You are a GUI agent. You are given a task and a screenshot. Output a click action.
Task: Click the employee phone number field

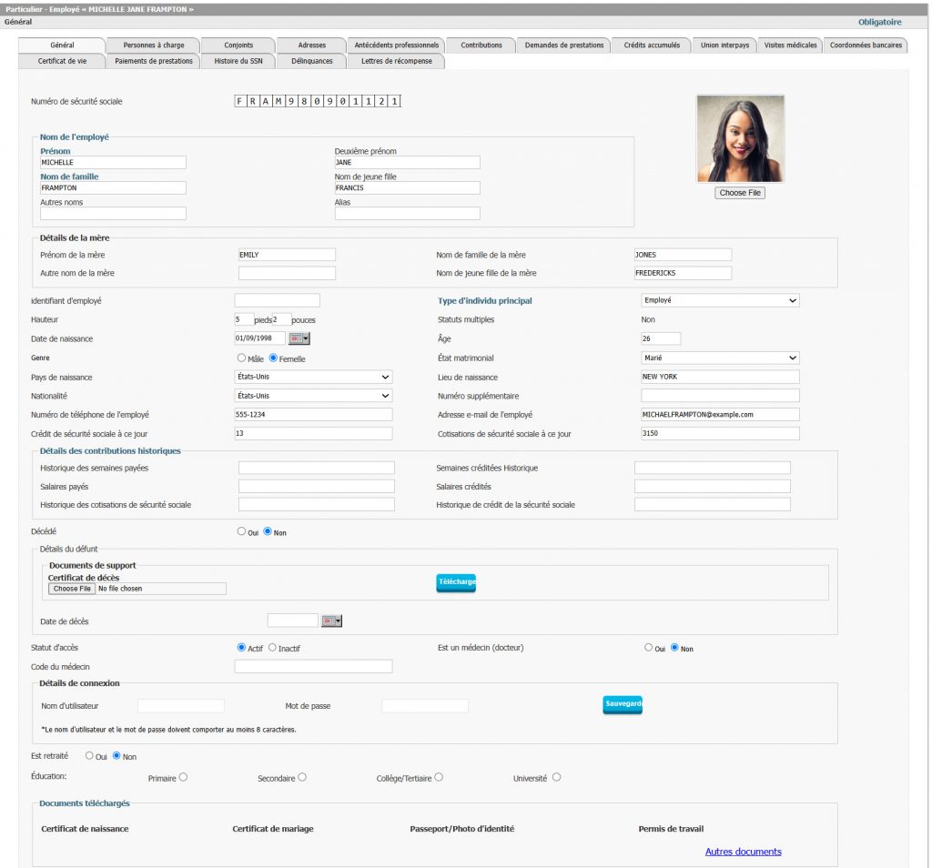click(x=313, y=415)
